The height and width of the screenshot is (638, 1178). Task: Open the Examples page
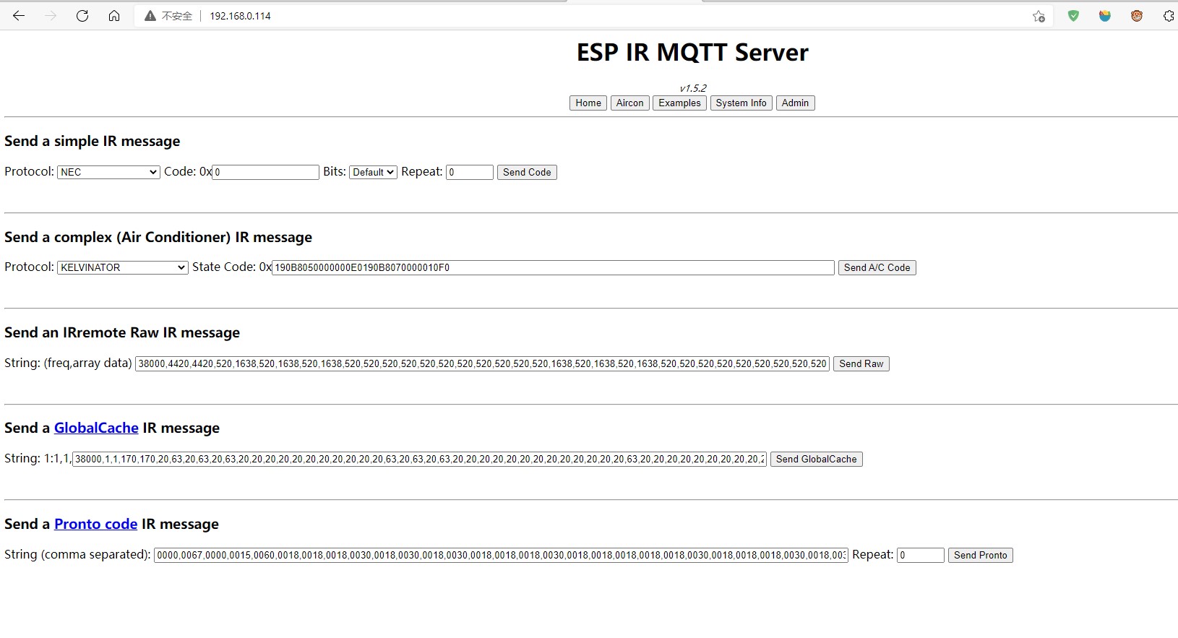click(x=679, y=103)
